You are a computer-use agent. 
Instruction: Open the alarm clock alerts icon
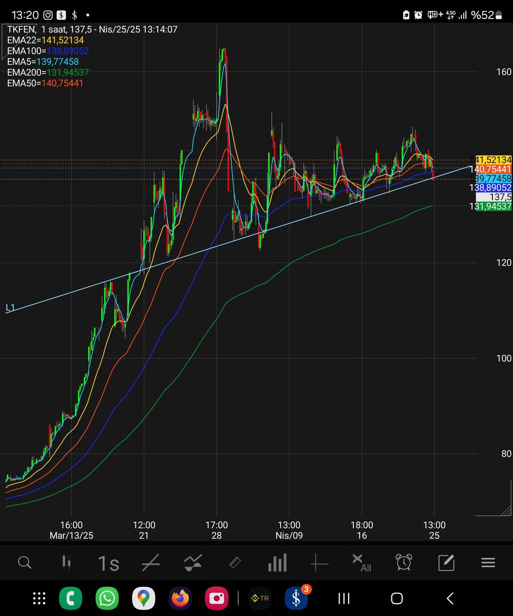point(404,563)
